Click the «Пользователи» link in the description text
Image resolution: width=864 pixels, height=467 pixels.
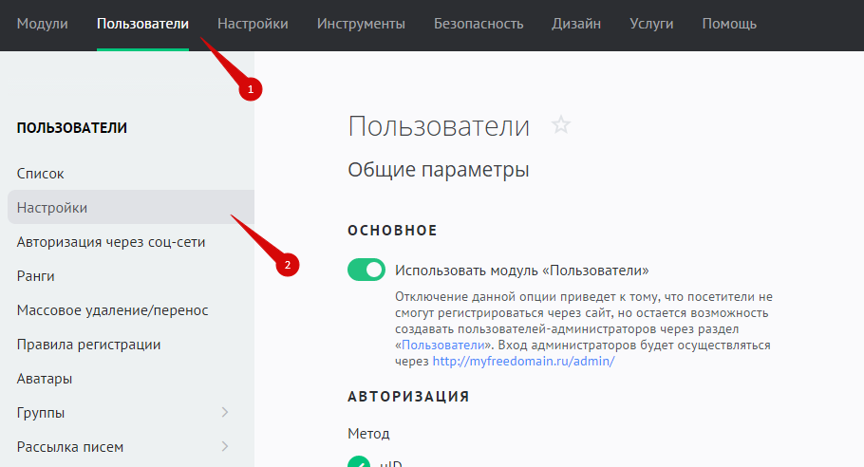(x=444, y=346)
